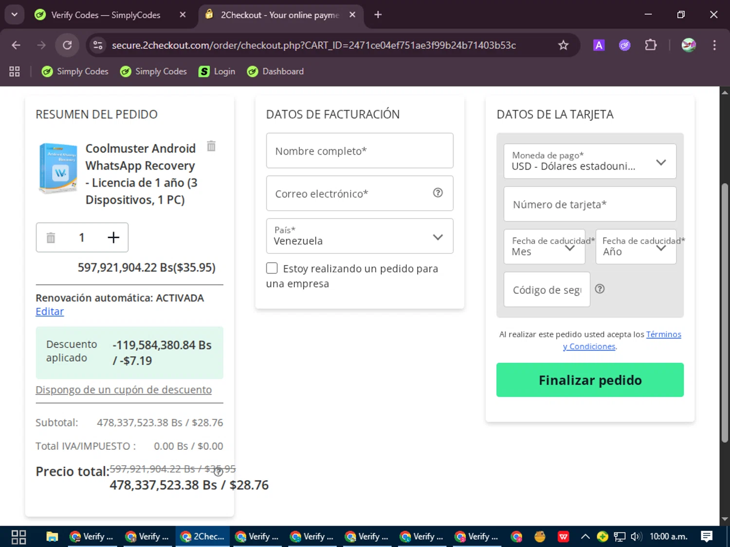730x547 pixels.
Task: Expand the País Venezuela dropdown
Action: pyautogui.click(x=360, y=236)
